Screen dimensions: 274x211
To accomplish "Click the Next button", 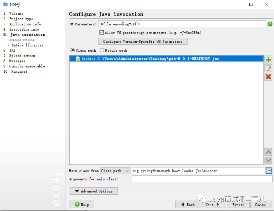I will coord(213,204).
